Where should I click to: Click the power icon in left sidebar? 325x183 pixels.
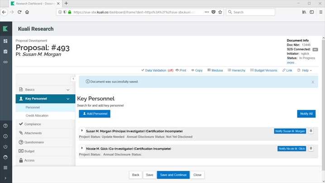5,147
